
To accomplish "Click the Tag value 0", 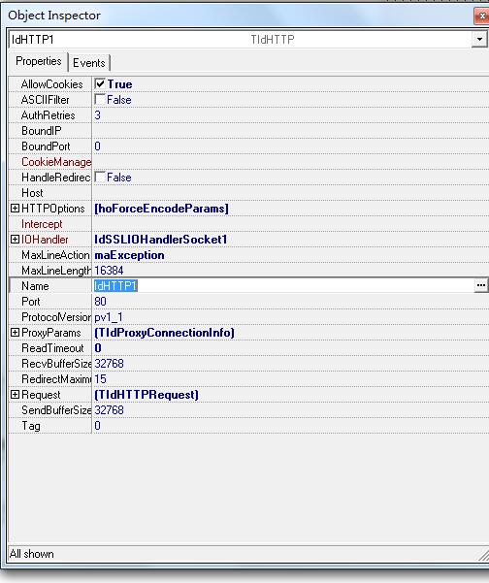I will click(x=97, y=426).
